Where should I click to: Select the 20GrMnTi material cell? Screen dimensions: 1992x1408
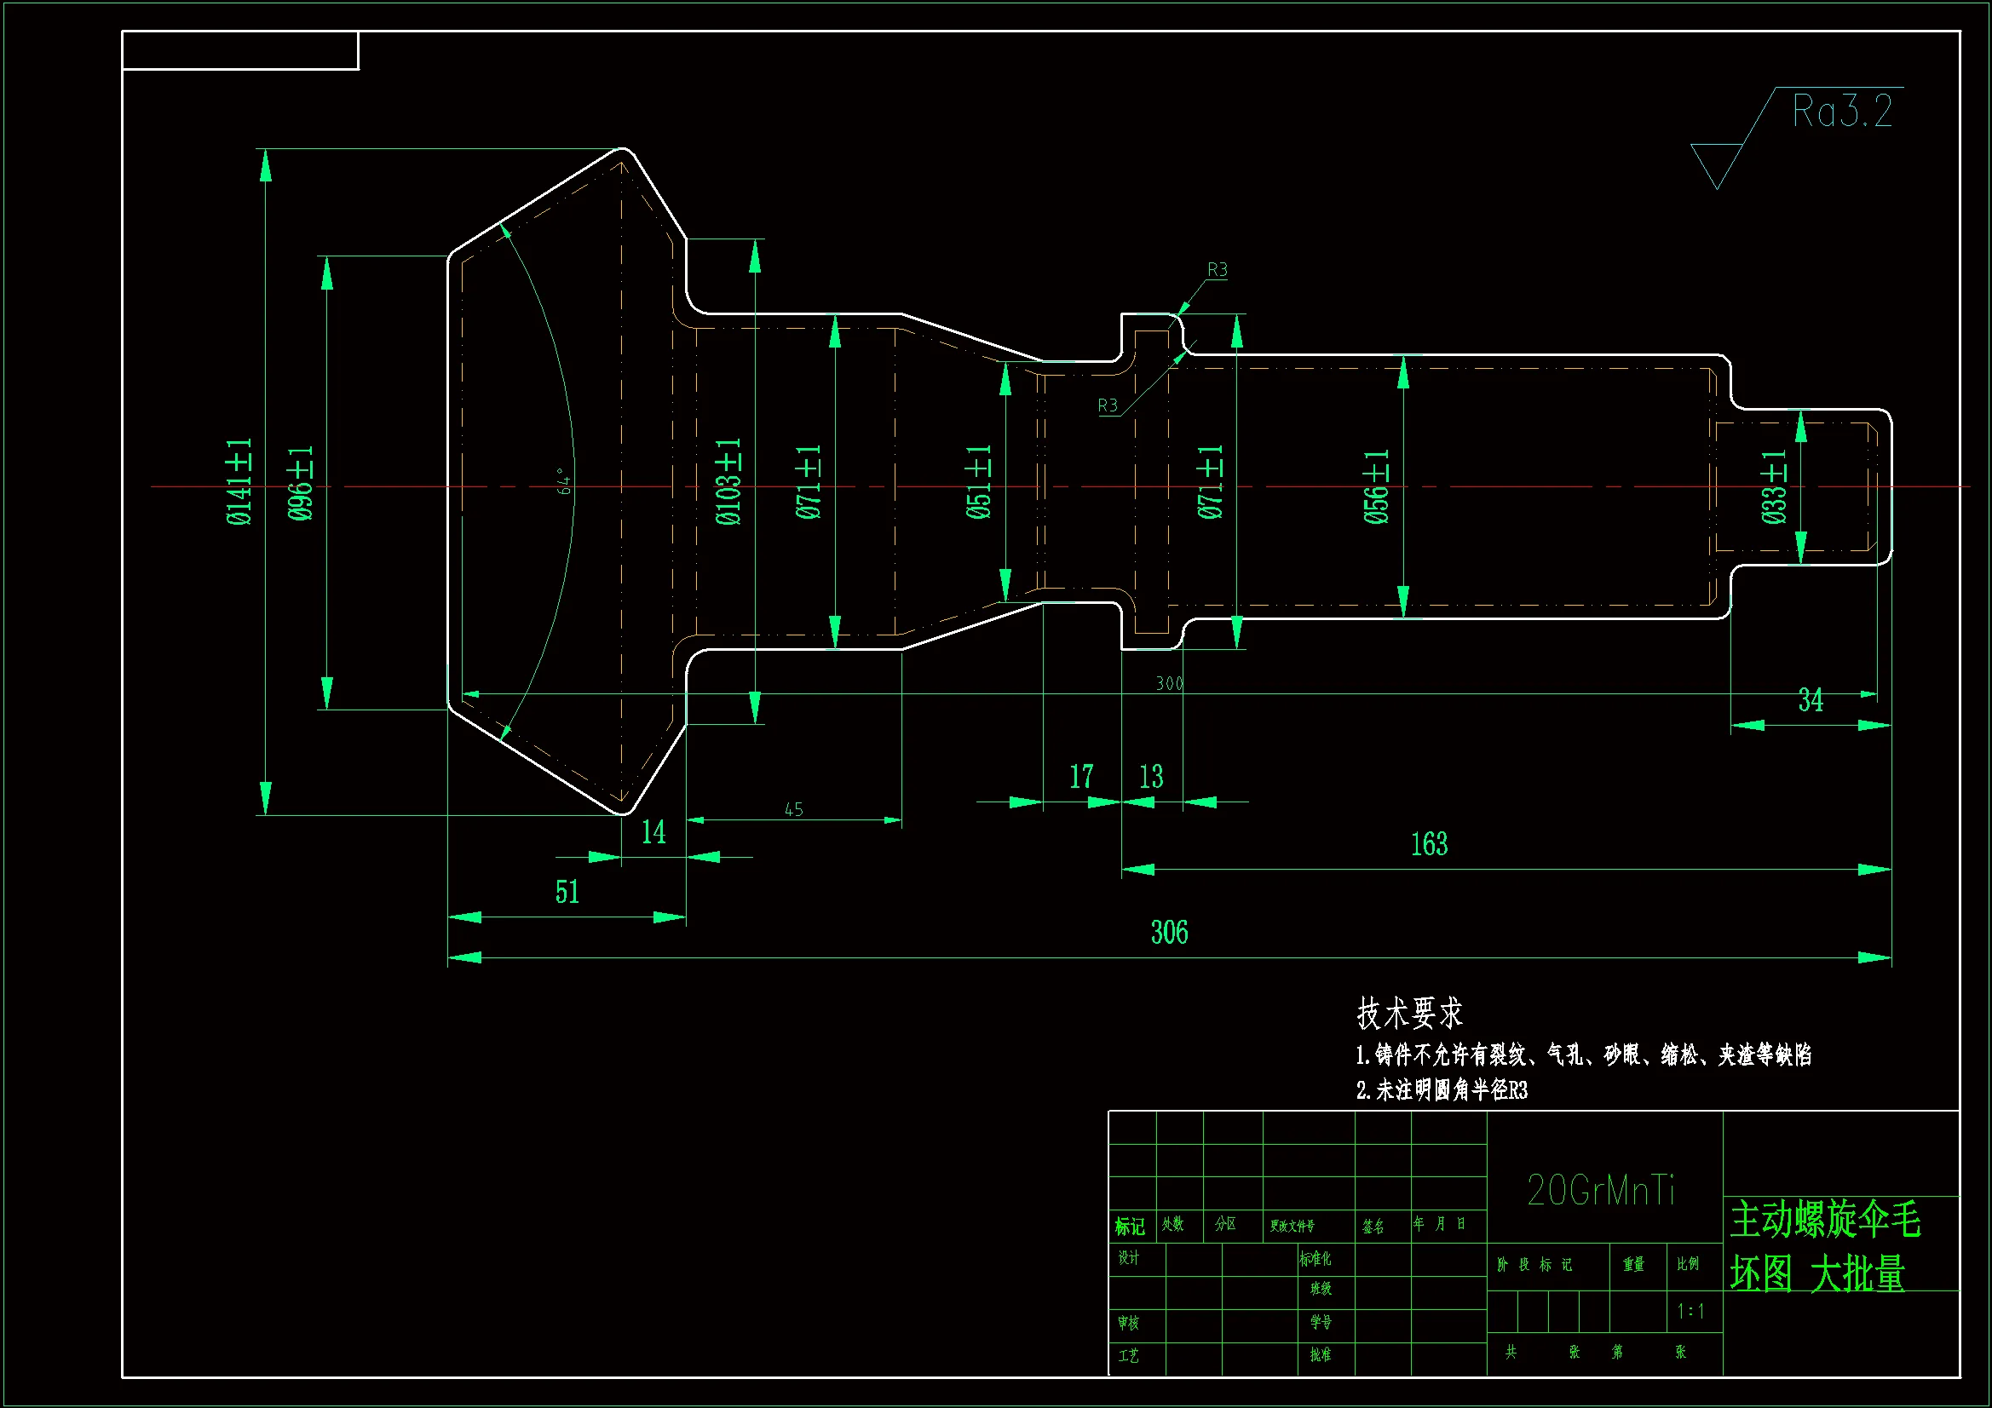tap(1601, 1190)
